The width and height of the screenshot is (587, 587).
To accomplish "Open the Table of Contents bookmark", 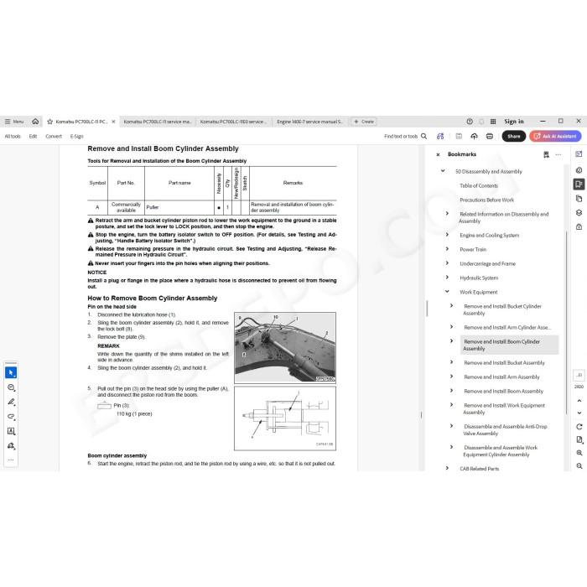I will coord(479,185).
